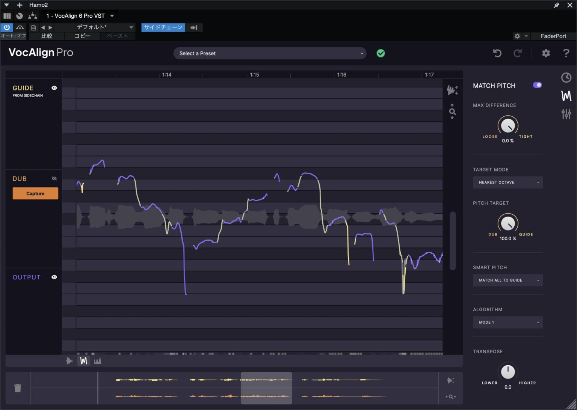The height and width of the screenshot is (410, 577).
Task: Select the pitch panel icon in right sidebar
Action: (x=566, y=96)
